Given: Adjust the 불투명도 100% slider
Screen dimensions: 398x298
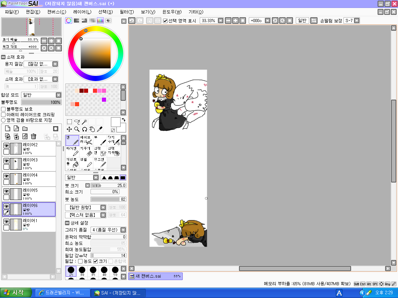Looking at the screenshot, I should [41, 102].
